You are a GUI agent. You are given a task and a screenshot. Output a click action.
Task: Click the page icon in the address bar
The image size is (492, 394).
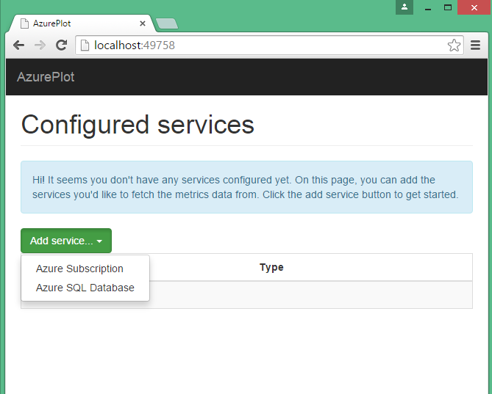tap(85, 45)
